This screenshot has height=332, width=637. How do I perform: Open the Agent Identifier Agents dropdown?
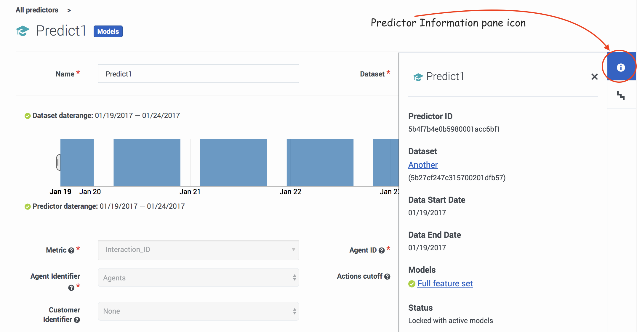tap(199, 278)
